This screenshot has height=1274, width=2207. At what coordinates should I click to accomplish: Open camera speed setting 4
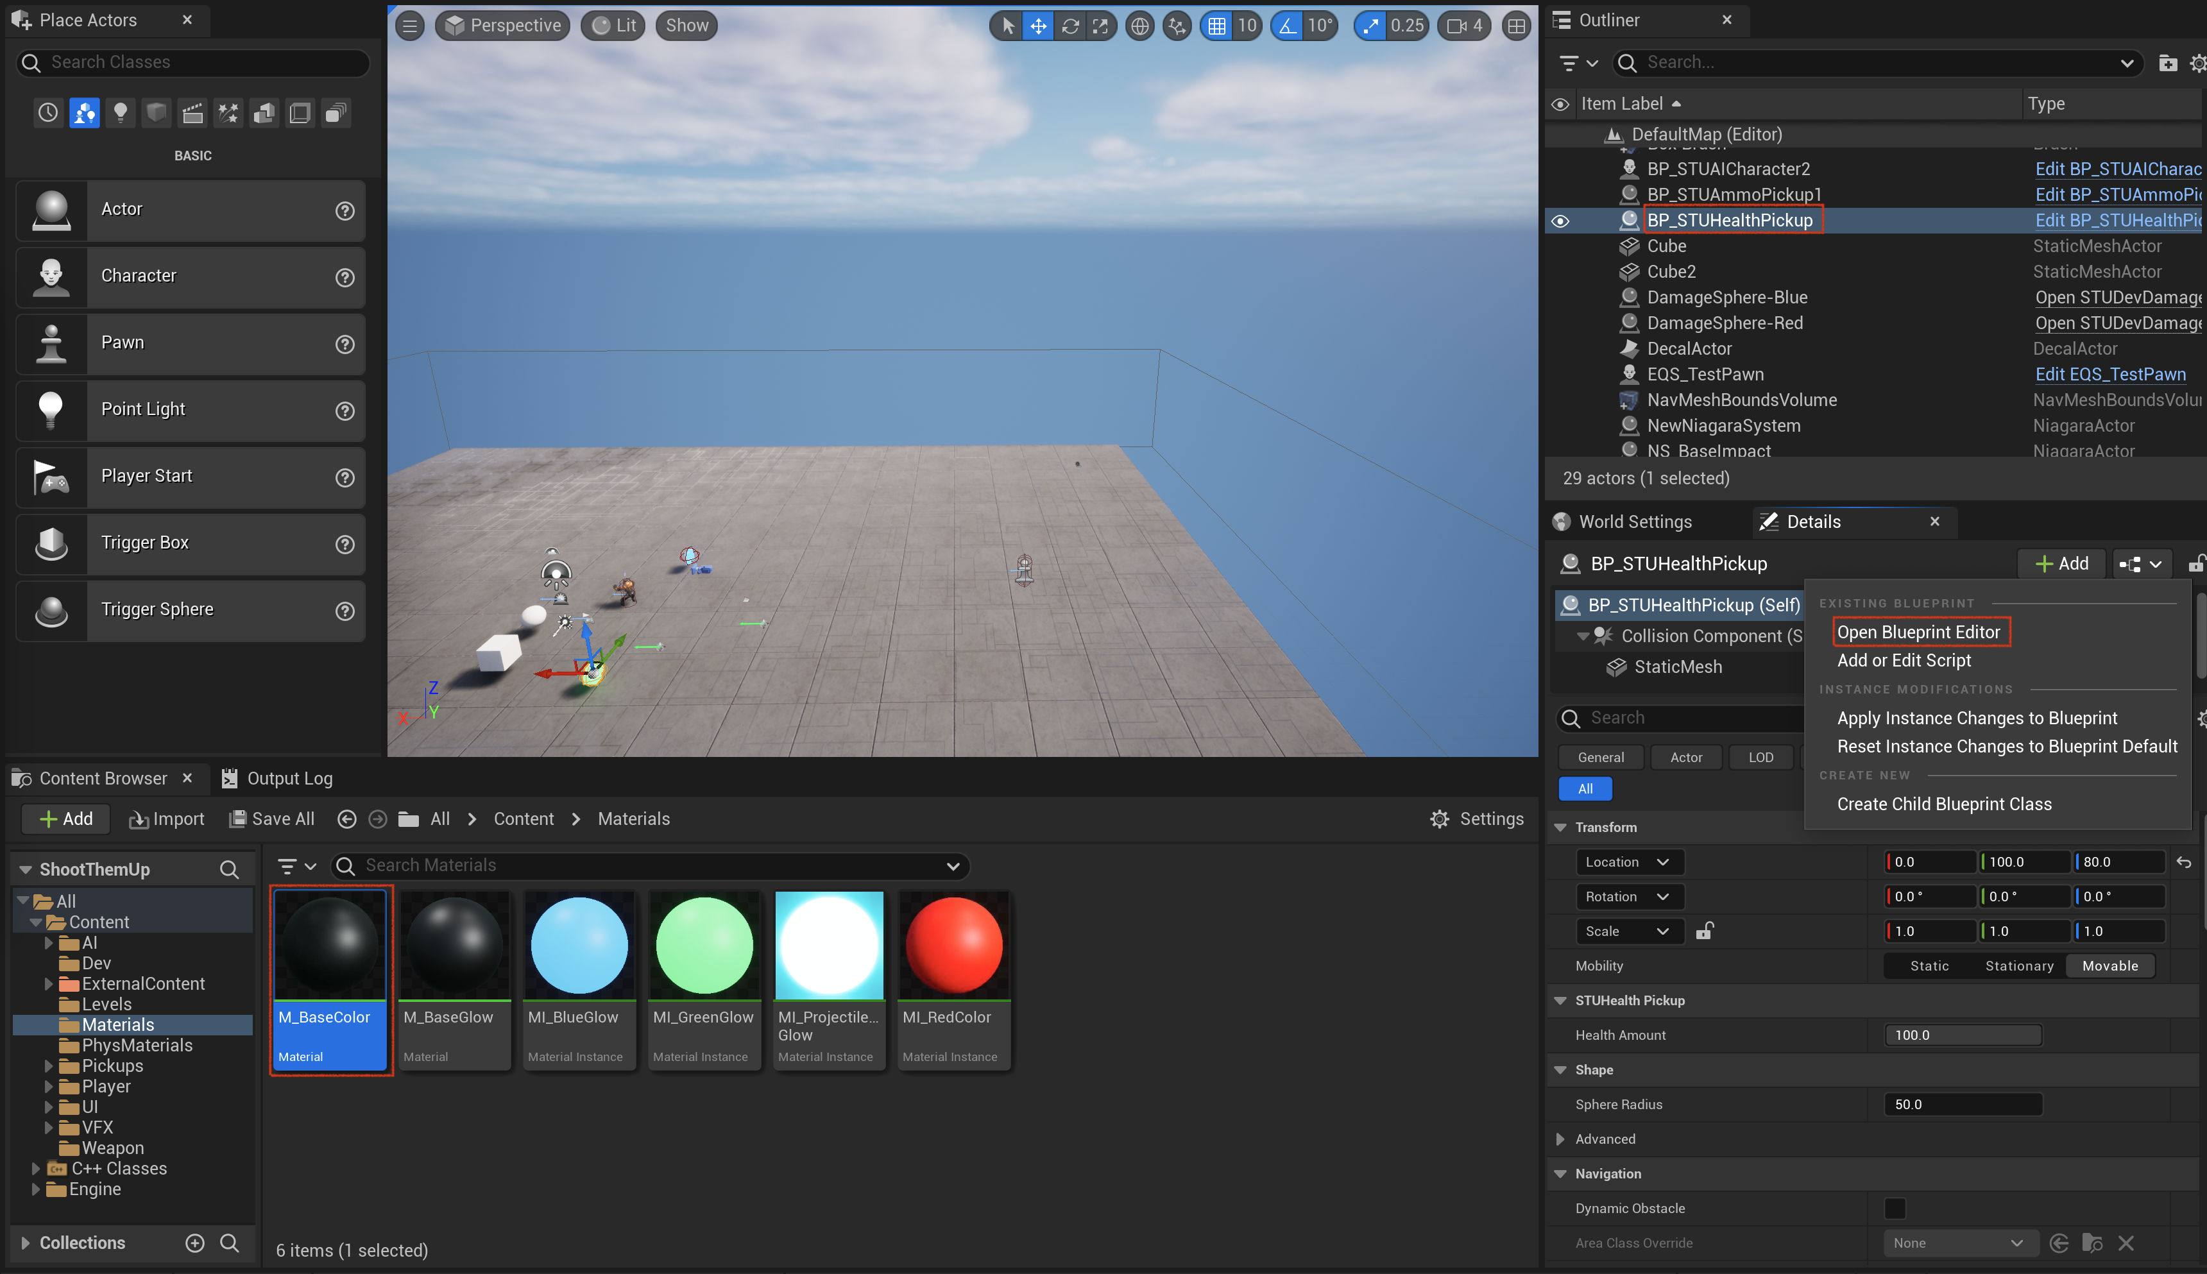1464,26
